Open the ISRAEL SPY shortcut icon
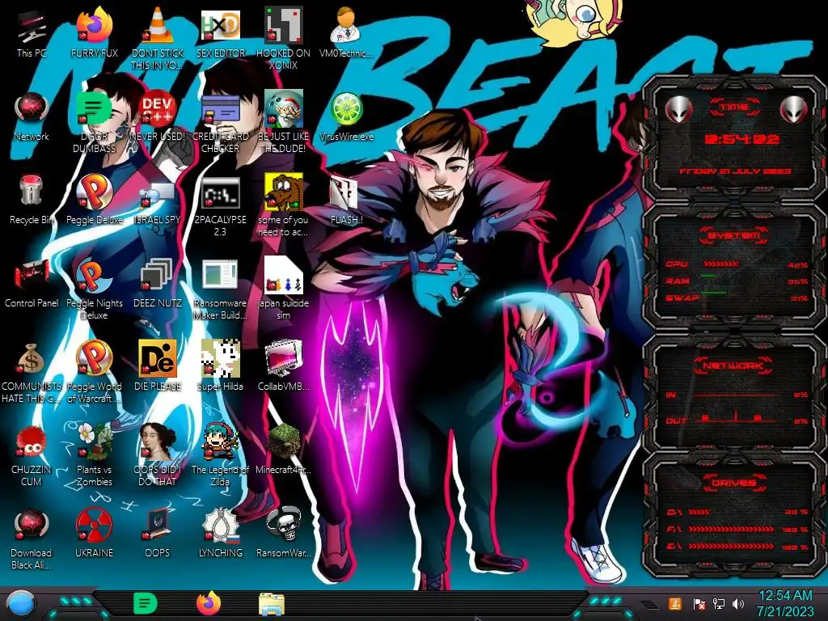The width and height of the screenshot is (828, 621). [157, 194]
